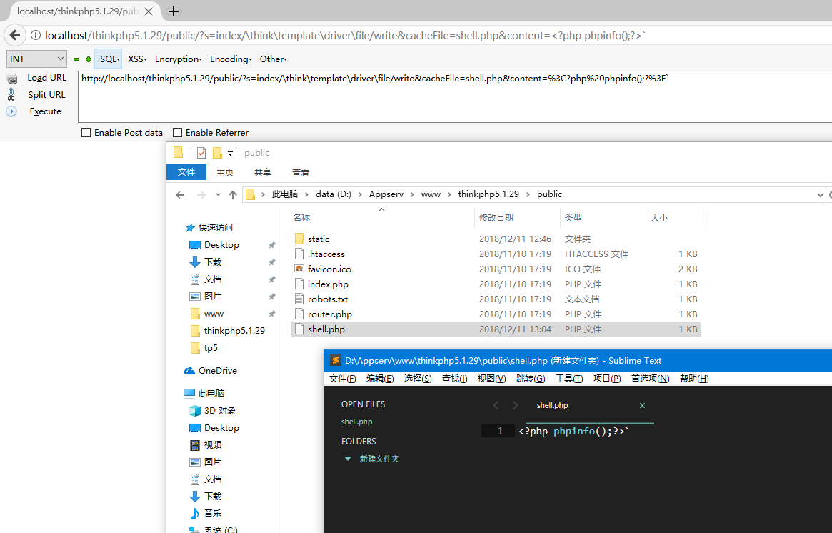Select the static folder in file list
Image resolution: width=832 pixels, height=533 pixels.
point(319,239)
